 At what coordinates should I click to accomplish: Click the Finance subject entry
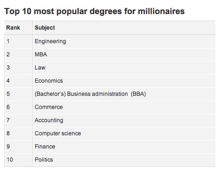[x=45, y=147]
